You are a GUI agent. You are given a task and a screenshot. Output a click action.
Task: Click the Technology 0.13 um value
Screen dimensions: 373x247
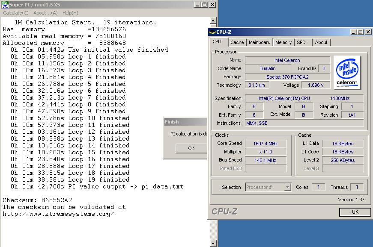pos(257,85)
